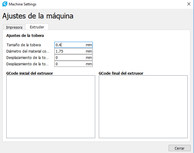
Task: Close the Machine Settings window with X
Action: point(188,5)
